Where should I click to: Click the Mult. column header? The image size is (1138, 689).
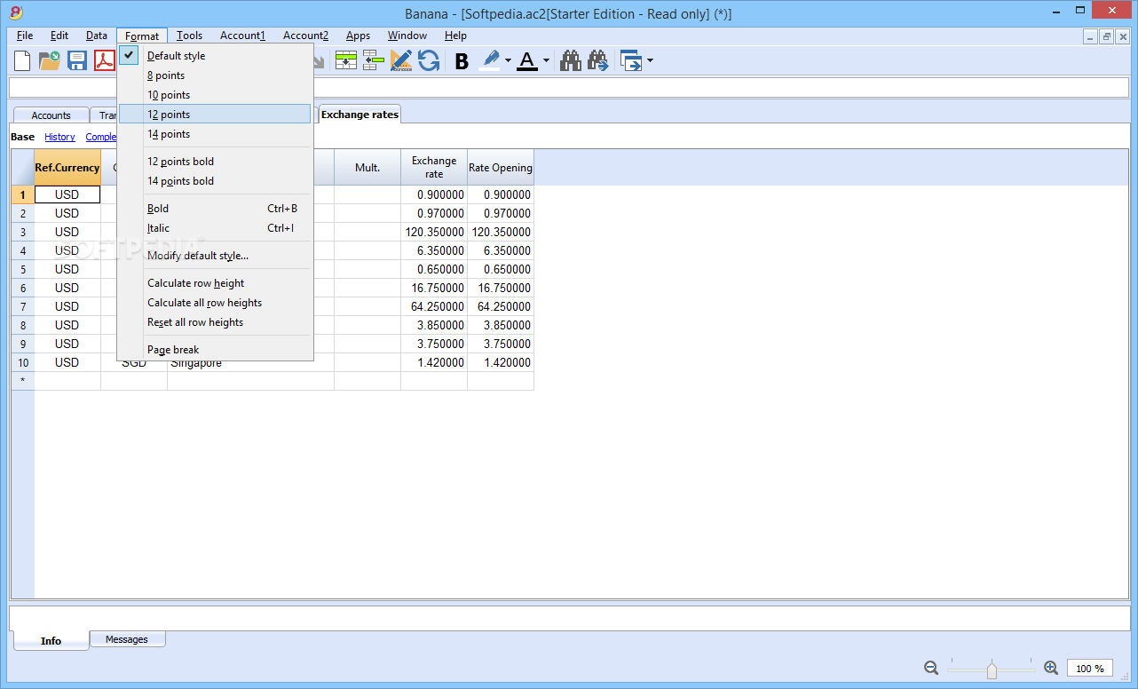(367, 168)
